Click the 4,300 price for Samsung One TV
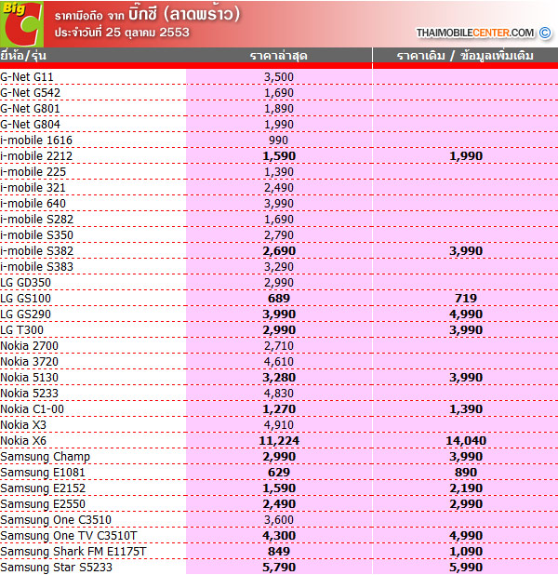The image size is (558, 575). 279,535
